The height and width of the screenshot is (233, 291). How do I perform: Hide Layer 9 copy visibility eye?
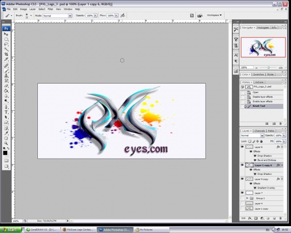[x=242, y=179]
